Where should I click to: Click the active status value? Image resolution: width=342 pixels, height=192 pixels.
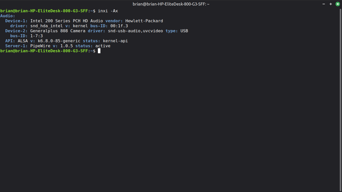point(103,46)
